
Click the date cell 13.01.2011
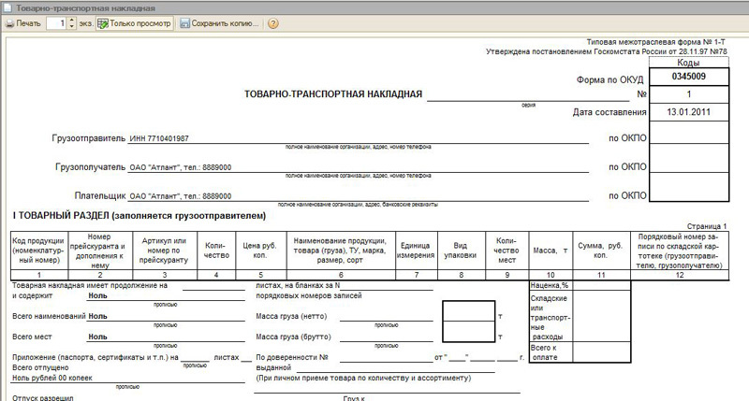point(688,112)
